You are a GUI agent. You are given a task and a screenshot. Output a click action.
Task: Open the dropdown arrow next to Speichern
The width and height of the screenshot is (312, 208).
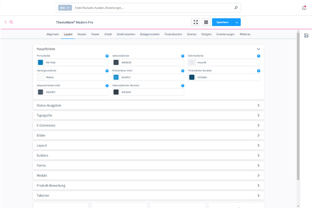pyautogui.click(x=237, y=22)
